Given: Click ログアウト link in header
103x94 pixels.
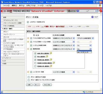Looking at the screenshot, I should point(73,11).
